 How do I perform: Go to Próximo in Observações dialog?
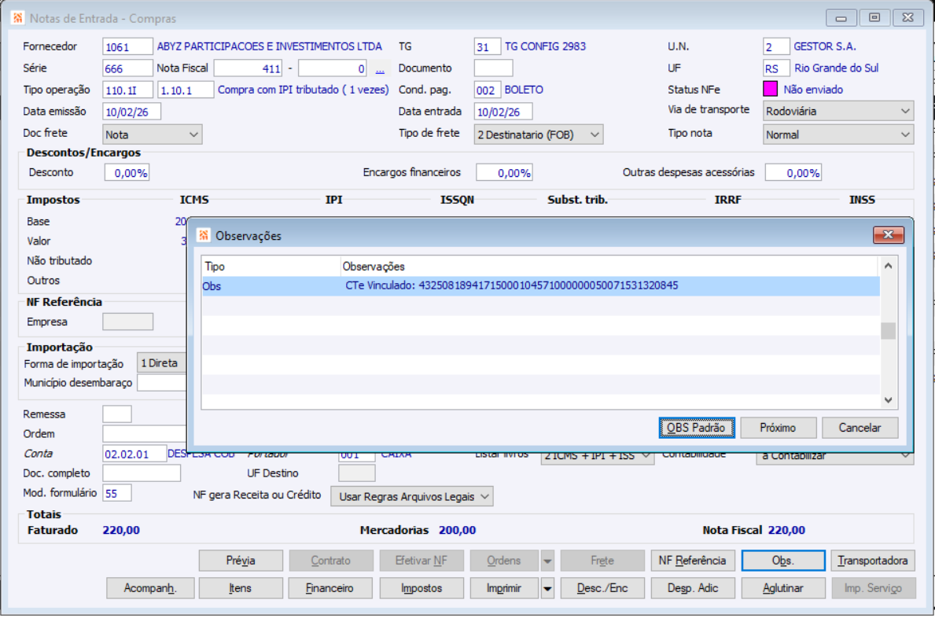point(778,427)
